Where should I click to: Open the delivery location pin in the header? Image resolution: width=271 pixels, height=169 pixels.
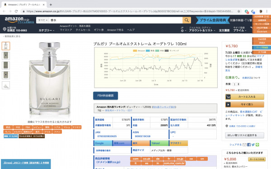pyautogui.click(x=5, y=29)
